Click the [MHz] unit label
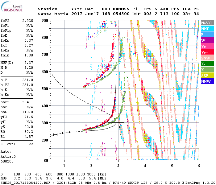Viewport: 216px width, 185px height. [x=103, y=179]
